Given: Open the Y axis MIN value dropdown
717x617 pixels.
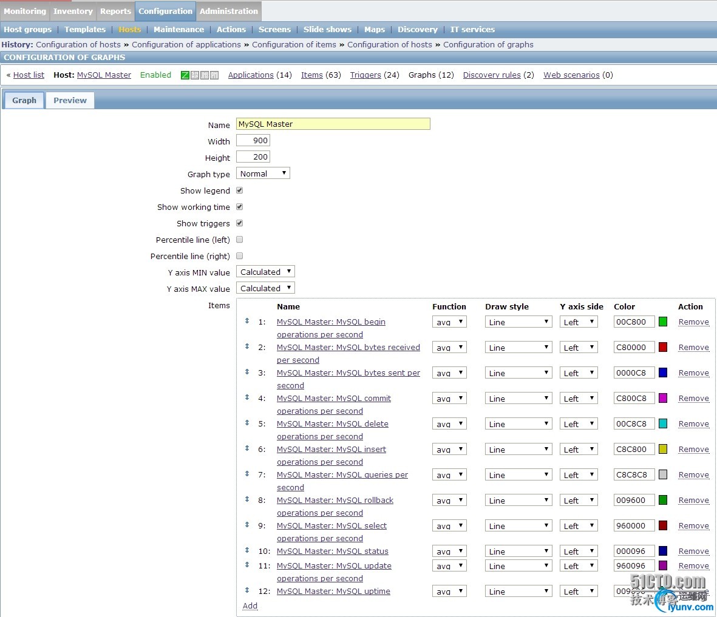Looking at the screenshot, I should [x=265, y=272].
